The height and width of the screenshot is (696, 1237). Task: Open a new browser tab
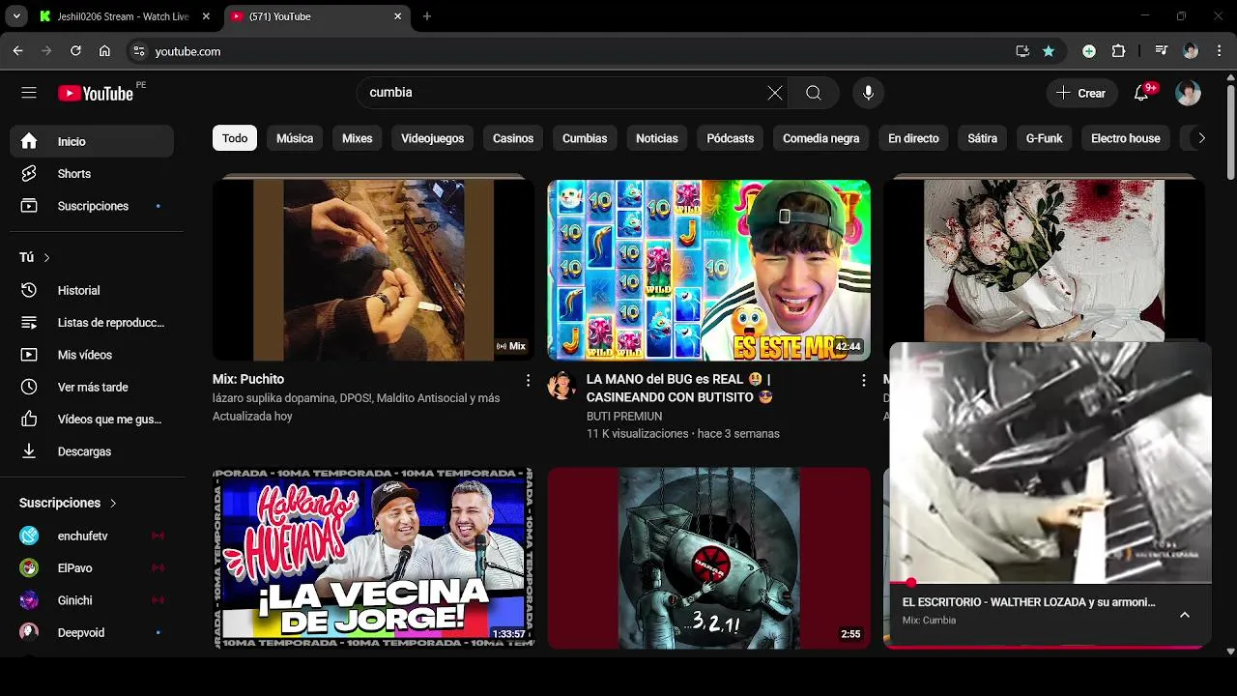427,16
